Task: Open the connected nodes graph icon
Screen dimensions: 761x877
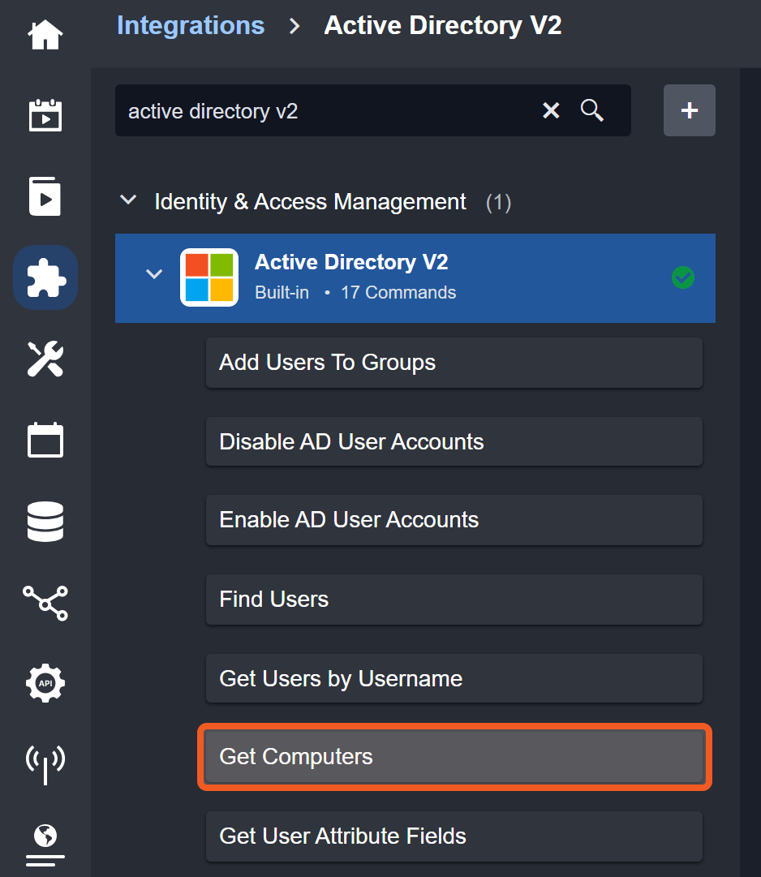Action: [45, 602]
